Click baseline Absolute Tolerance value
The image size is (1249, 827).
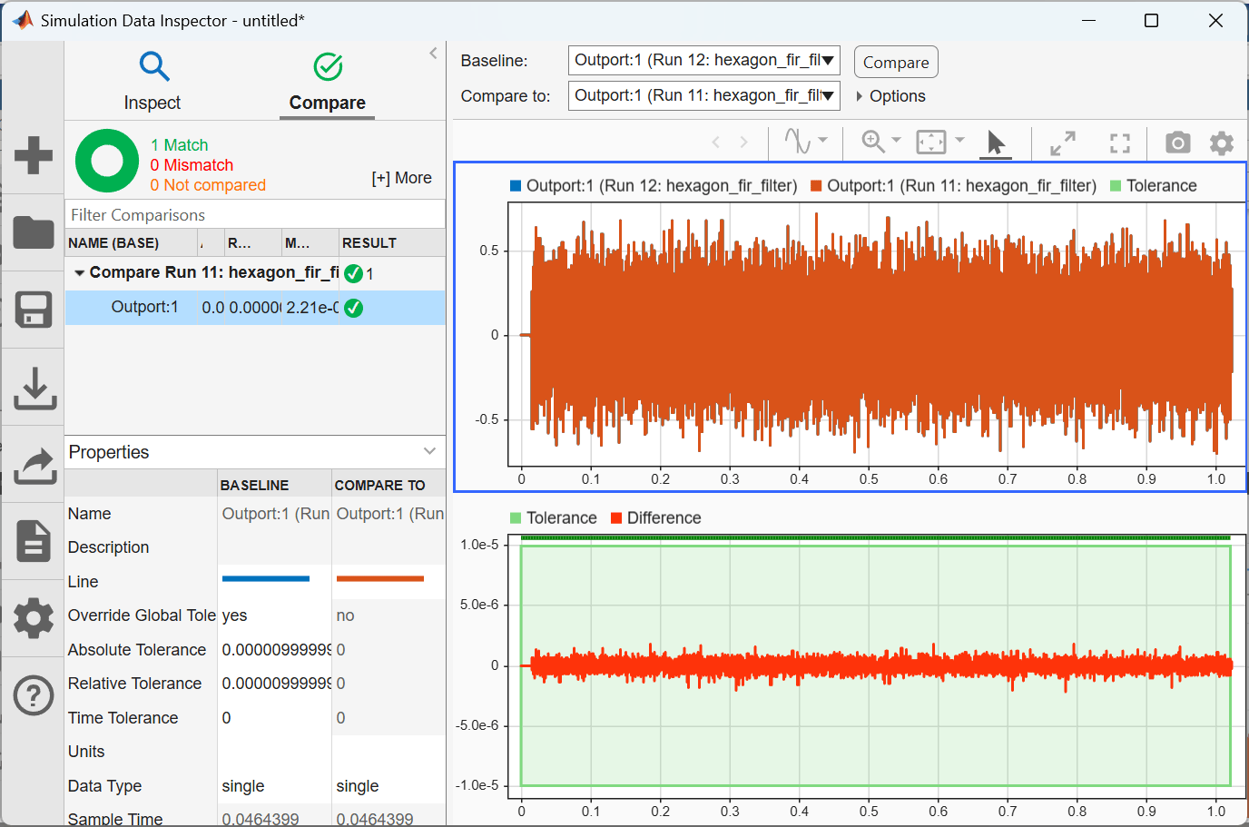[276, 650]
